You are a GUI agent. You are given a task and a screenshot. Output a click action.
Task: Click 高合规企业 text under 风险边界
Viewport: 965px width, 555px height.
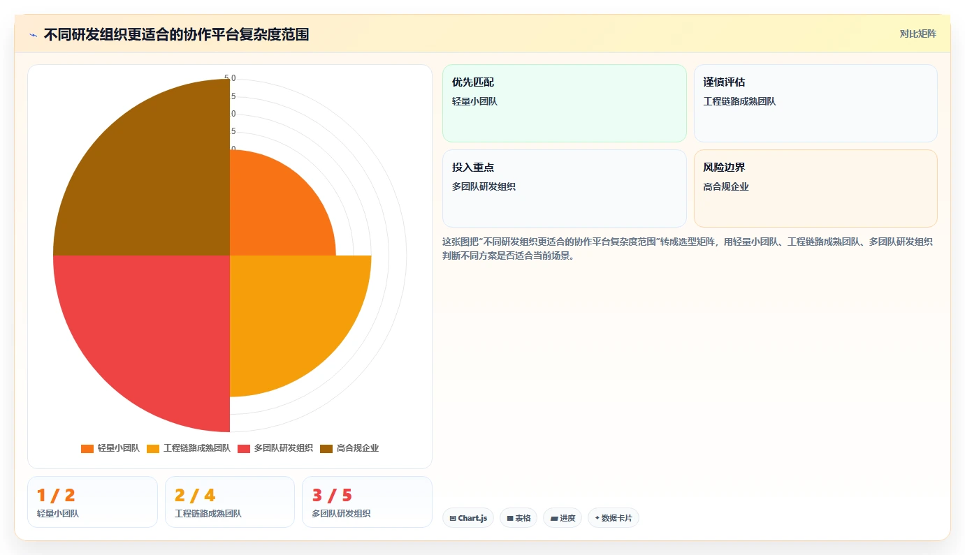[x=726, y=186]
